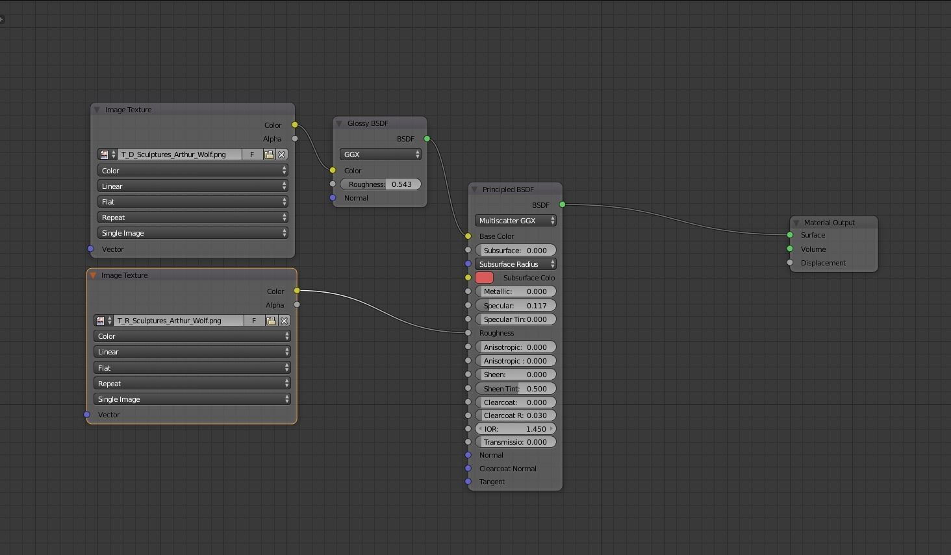
Task: Click the Glossy BSDF green output socket
Action: [427, 138]
